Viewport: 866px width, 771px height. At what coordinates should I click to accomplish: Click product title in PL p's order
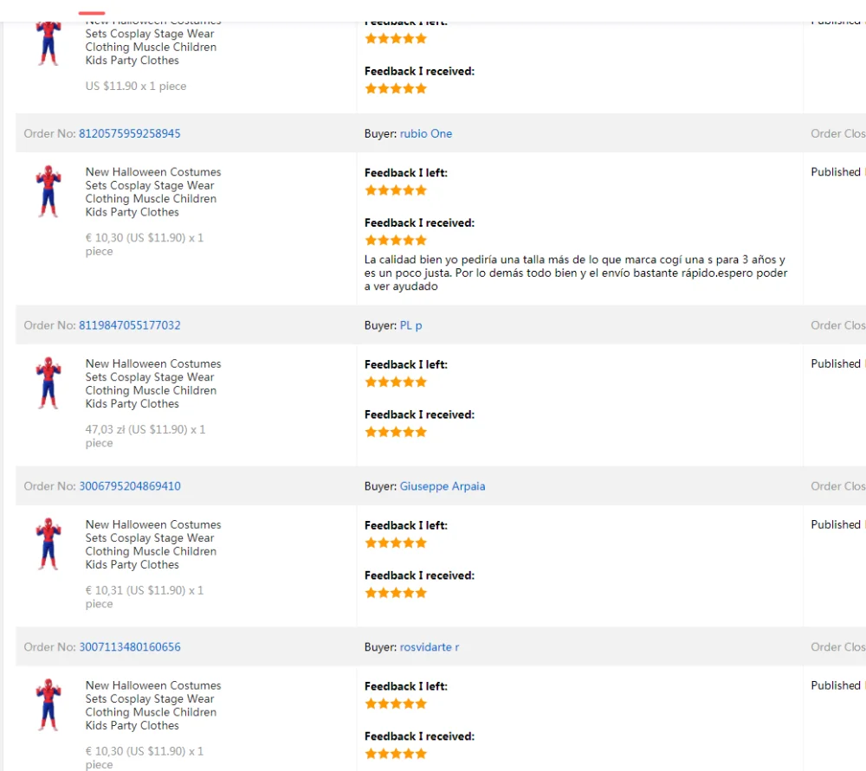[x=152, y=383]
